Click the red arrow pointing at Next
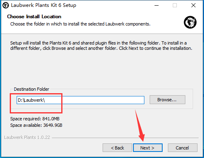Image resolution: width=204 pixels, height=158 pixels. point(140,126)
